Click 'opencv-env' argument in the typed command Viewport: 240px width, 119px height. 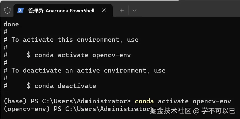click(x=212, y=101)
